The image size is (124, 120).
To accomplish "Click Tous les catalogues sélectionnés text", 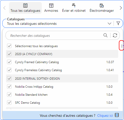I will click(x=32, y=24).
